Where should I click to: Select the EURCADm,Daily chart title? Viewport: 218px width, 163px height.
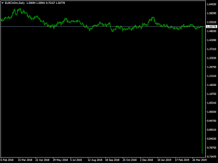15,3
